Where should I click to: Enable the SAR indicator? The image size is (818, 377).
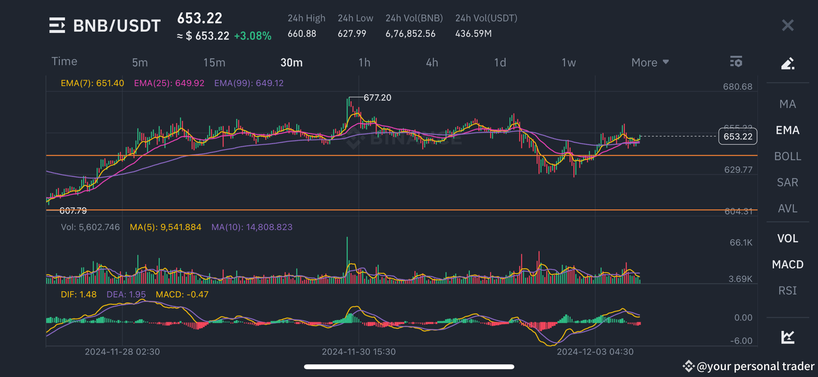[788, 183]
